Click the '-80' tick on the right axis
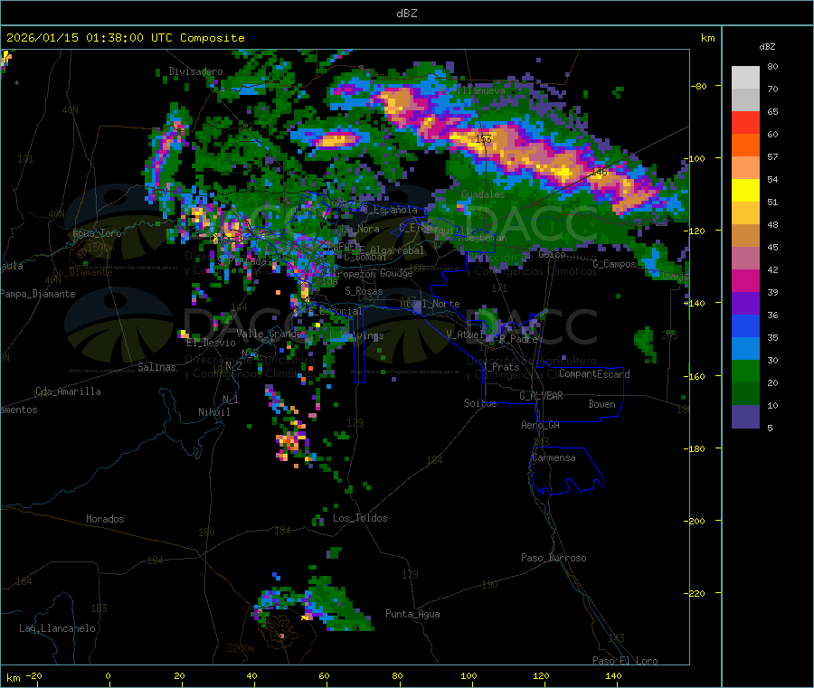 699,86
